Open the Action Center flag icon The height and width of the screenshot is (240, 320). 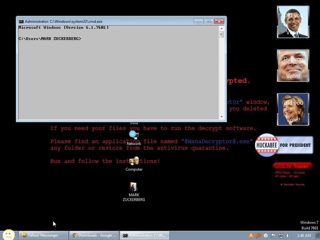coord(273,236)
